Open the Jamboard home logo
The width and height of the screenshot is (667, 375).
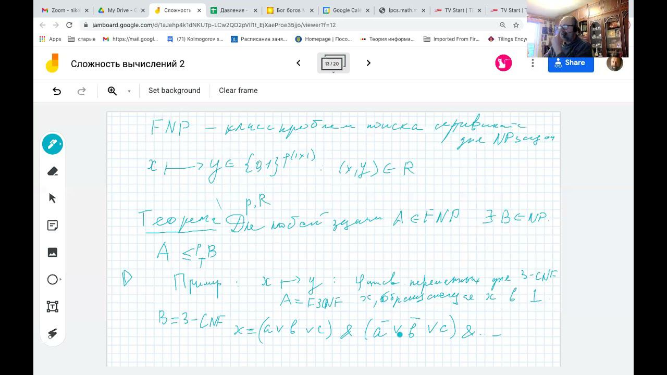tap(52, 64)
